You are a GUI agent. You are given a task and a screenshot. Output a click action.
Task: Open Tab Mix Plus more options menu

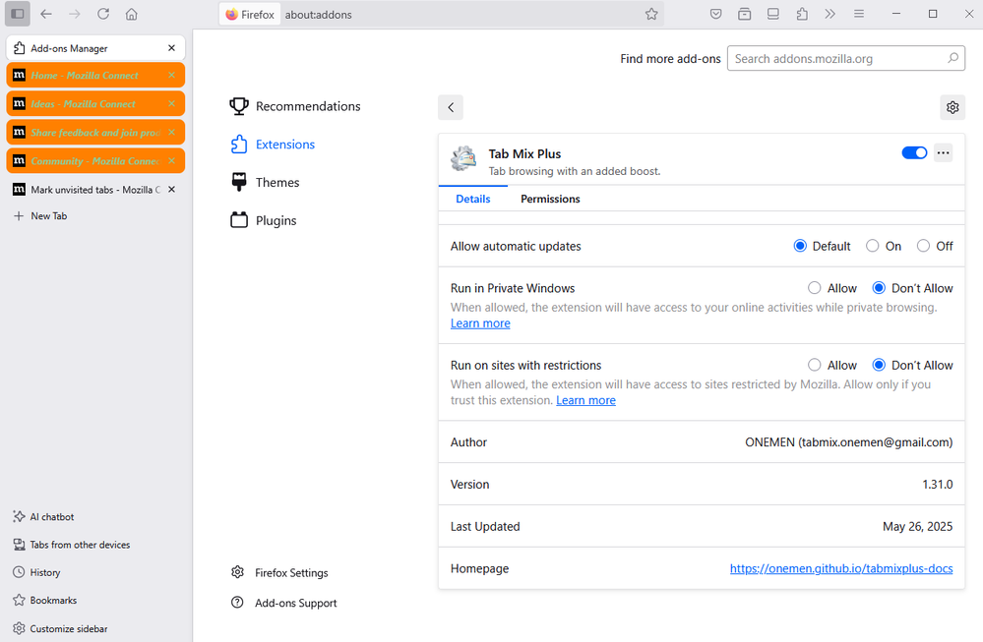[943, 152]
